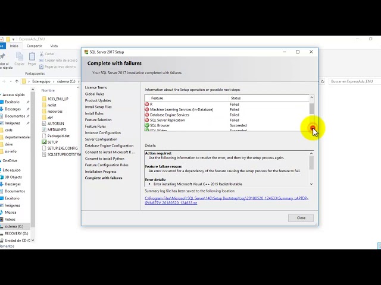Select the AUTORUN file
This screenshot has width=381, height=285.
click(53, 123)
